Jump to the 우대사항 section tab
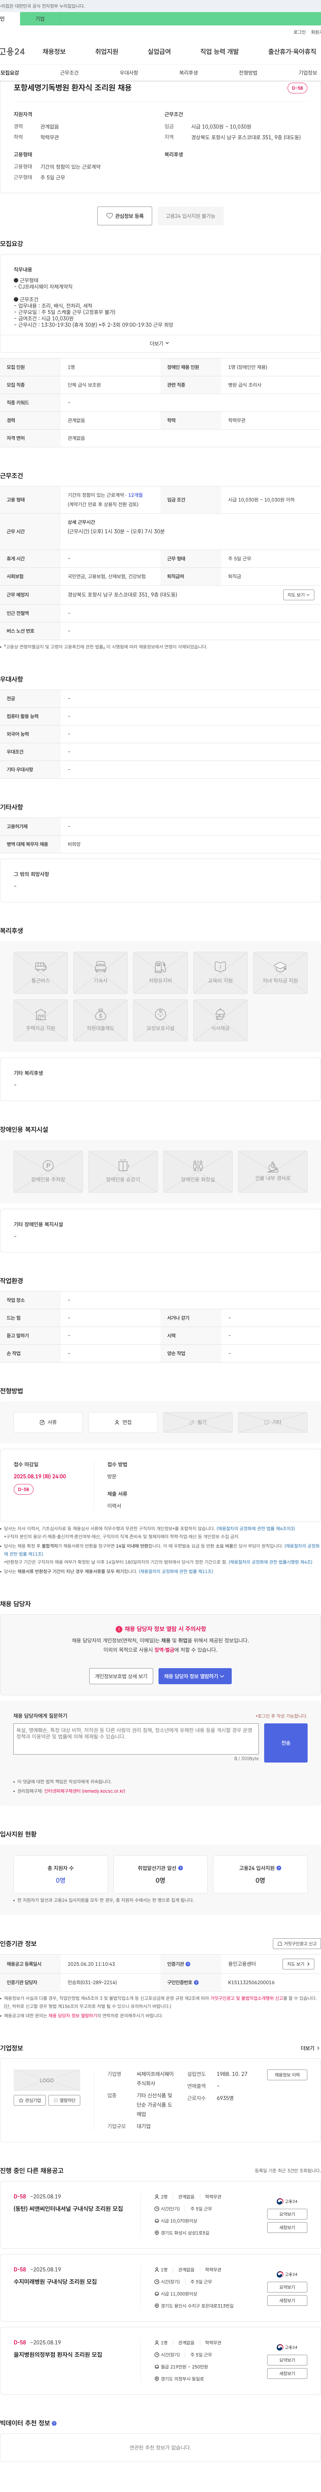This screenshot has height=2492, width=321. coord(129,73)
